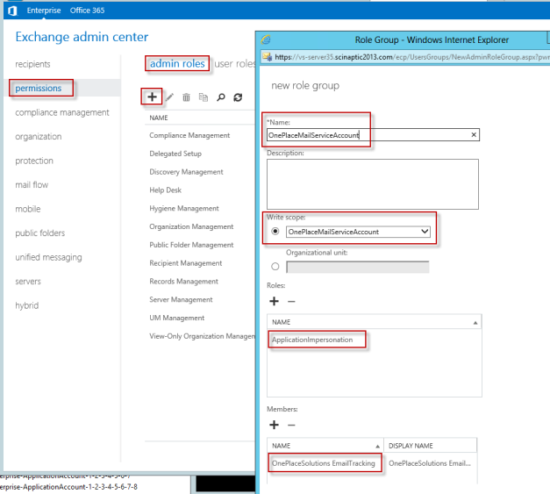This screenshot has width=550, height=494.
Task: Click the search magnifier icon
Action: pos(221,97)
